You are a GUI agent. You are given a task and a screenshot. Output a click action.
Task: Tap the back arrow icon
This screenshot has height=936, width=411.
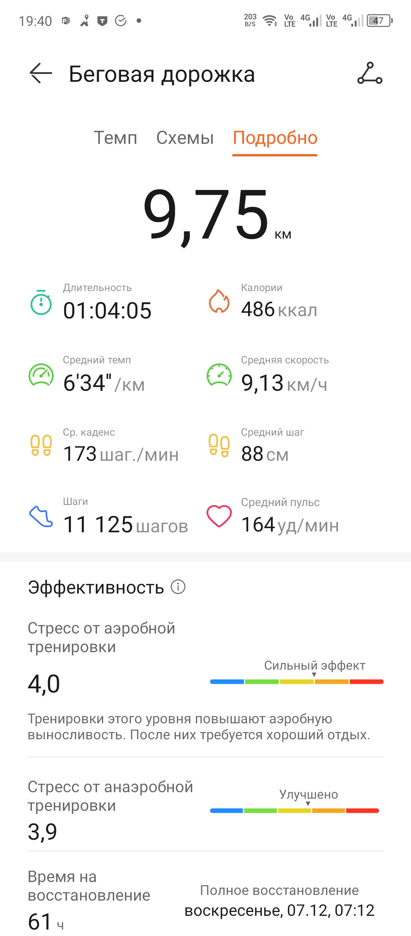tap(41, 73)
